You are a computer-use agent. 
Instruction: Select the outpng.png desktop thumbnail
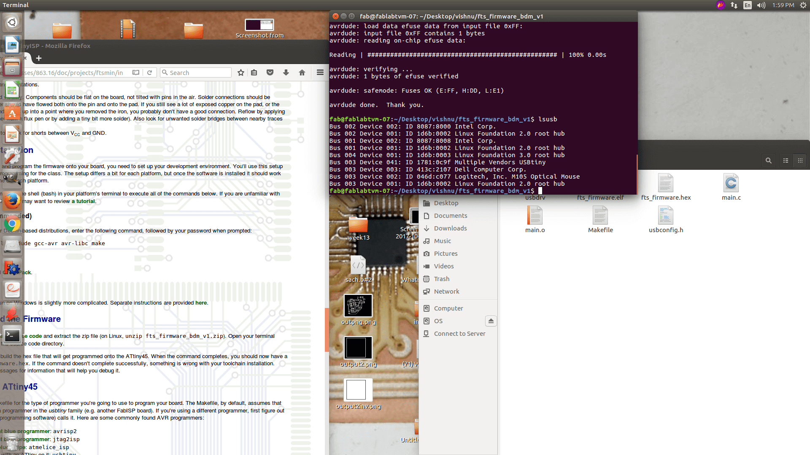click(358, 310)
